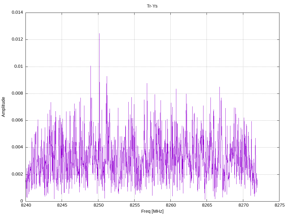Click the 8275 x-axis tick label
The height and width of the screenshot is (215, 287).
coord(279,205)
